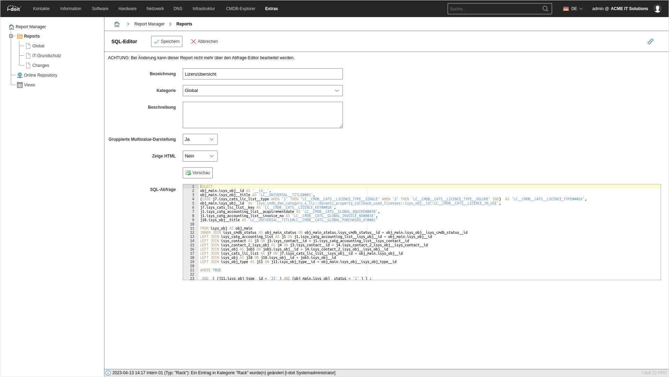Click the status bar log message
This screenshot has width=669, height=377.
tap(224, 373)
